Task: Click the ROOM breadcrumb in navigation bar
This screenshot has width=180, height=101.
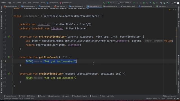Action: [x=4, y=3]
